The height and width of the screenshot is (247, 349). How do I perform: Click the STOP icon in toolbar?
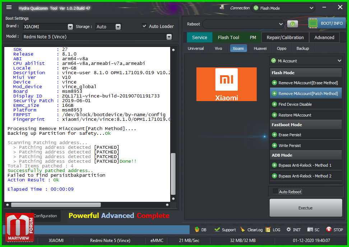[329, 230]
